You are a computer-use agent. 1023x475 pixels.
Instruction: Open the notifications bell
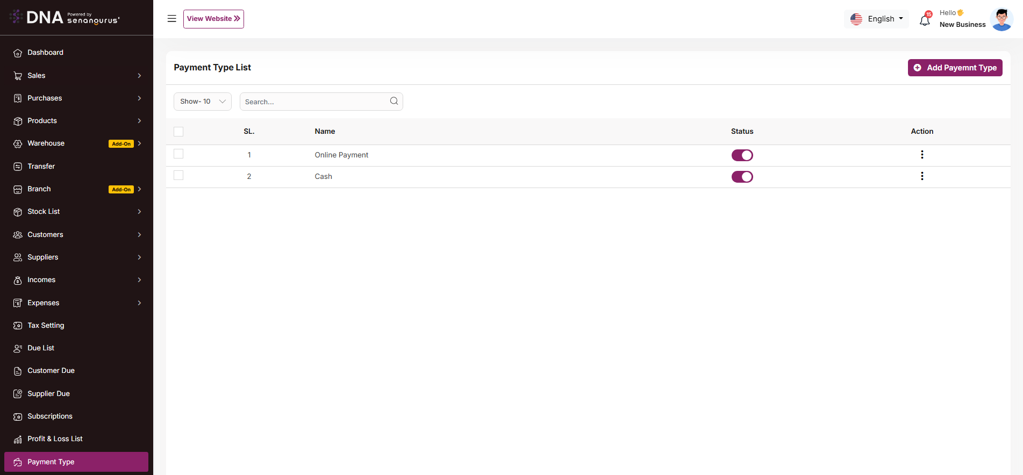(x=925, y=20)
